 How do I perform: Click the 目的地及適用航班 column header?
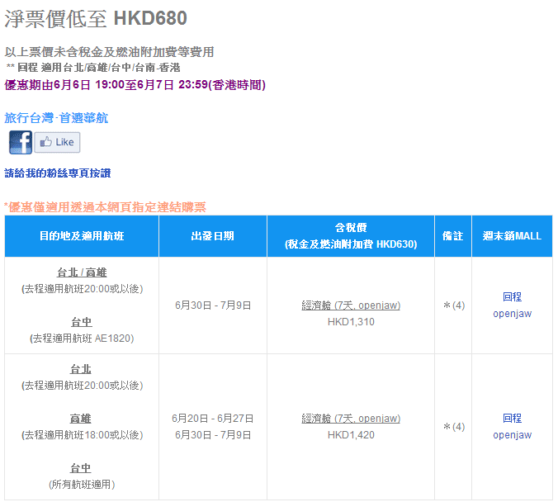[81, 236]
